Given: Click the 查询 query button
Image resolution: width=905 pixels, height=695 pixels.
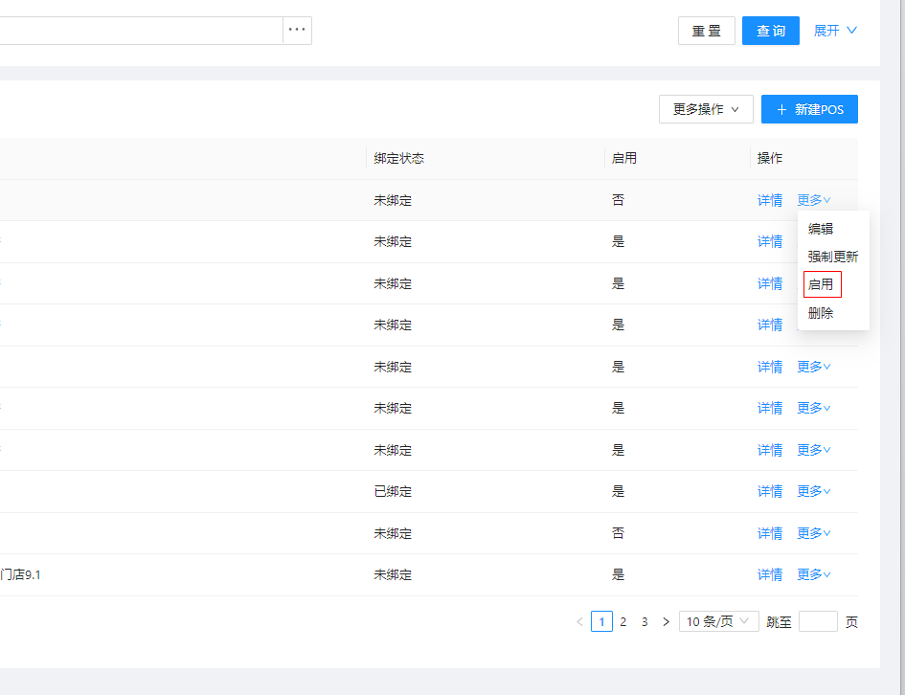Looking at the screenshot, I should coord(771,31).
